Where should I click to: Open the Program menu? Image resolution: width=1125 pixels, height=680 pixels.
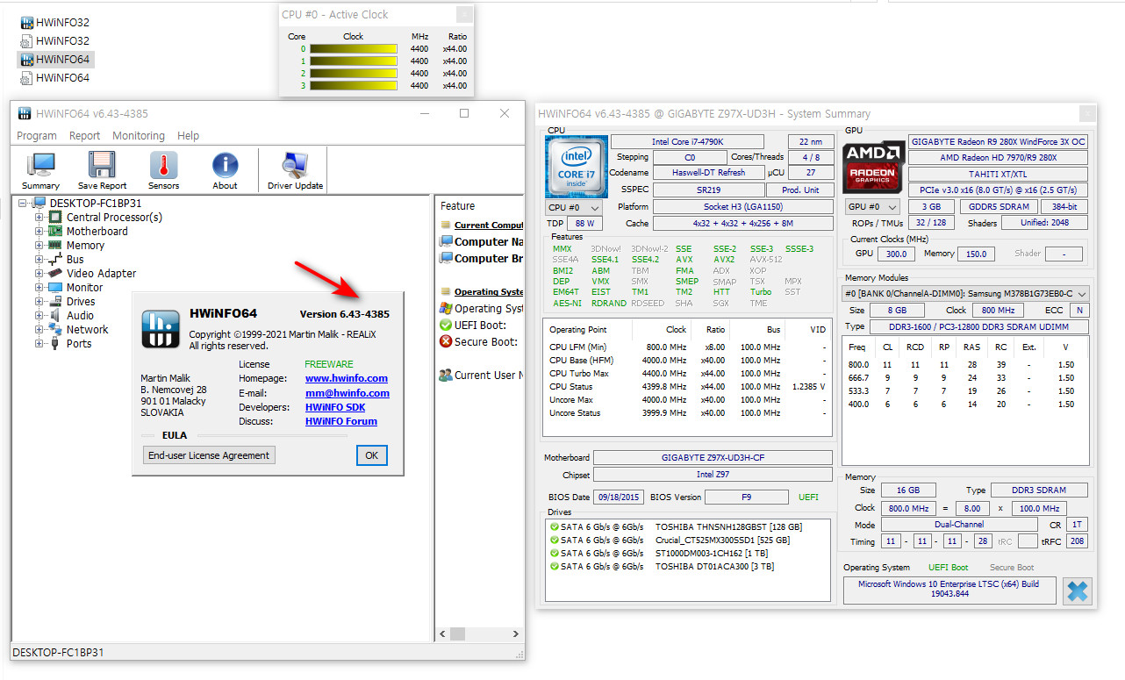pyautogui.click(x=37, y=136)
